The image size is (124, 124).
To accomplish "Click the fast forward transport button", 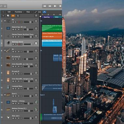I will pyautogui.click(x=50, y=6).
